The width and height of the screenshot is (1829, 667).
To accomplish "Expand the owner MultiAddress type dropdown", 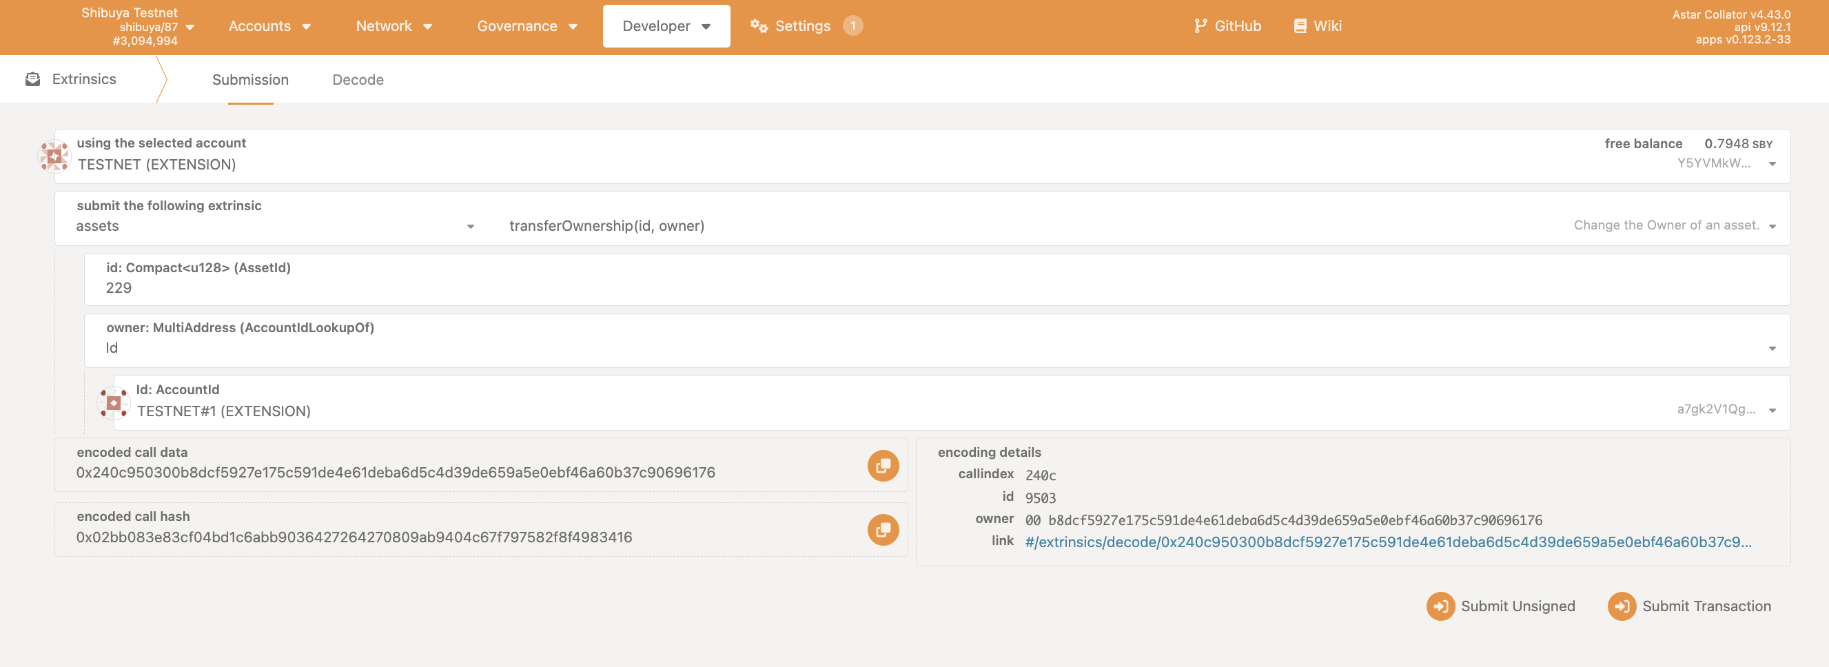I will [1772, 349].
